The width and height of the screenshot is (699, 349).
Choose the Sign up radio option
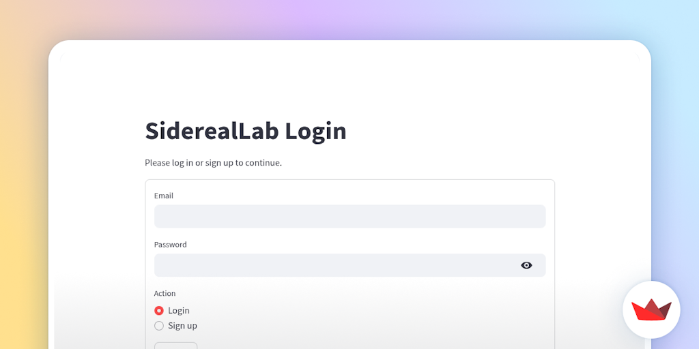click(x=159, y=326)
